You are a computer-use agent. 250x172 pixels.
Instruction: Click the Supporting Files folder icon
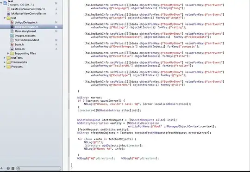[x=12, y=53]
